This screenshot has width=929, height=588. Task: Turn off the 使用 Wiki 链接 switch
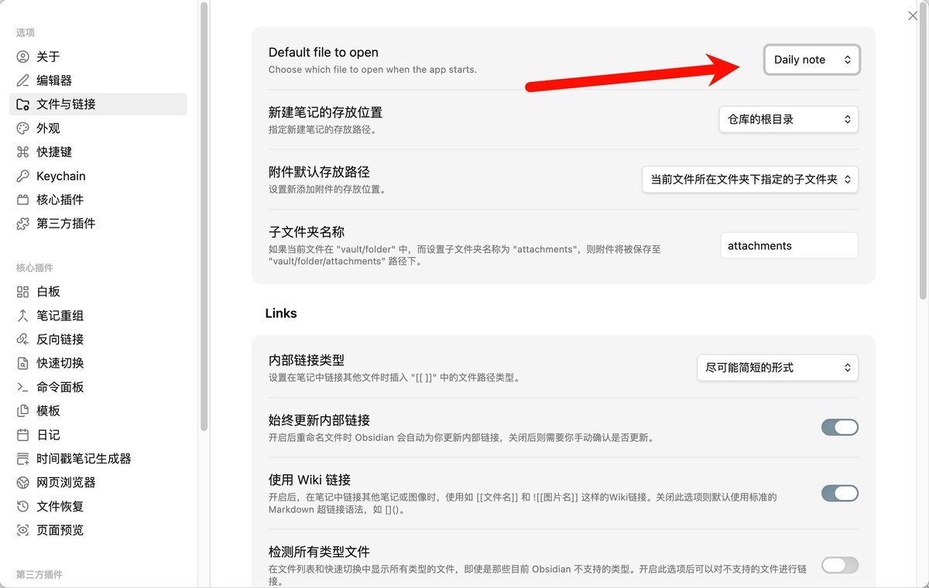point(840,493)
